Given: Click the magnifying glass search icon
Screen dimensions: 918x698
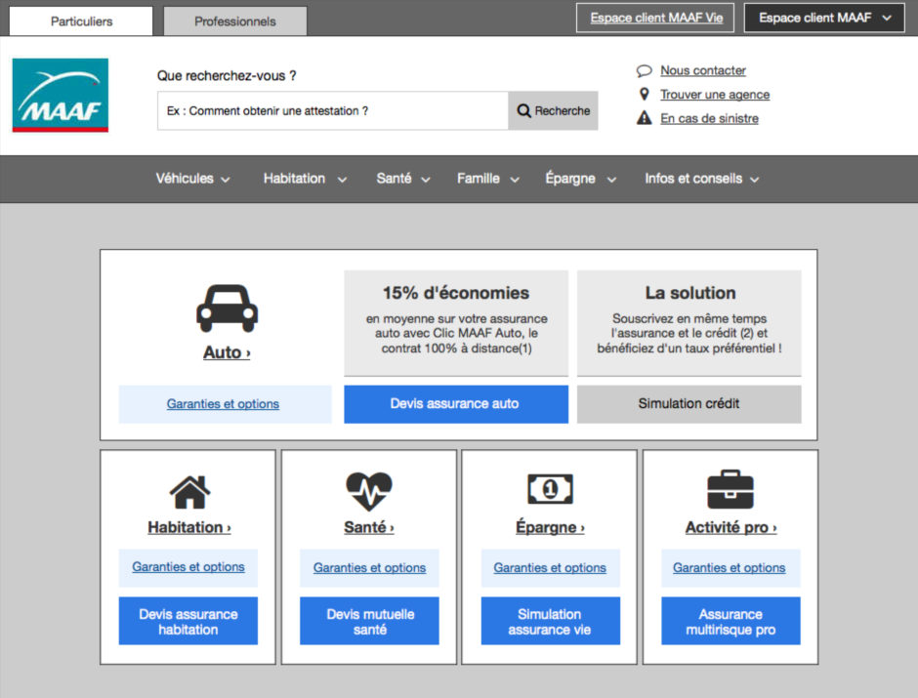Looking at the screenshot, I should pyautogui.click(x=524, y=110).
